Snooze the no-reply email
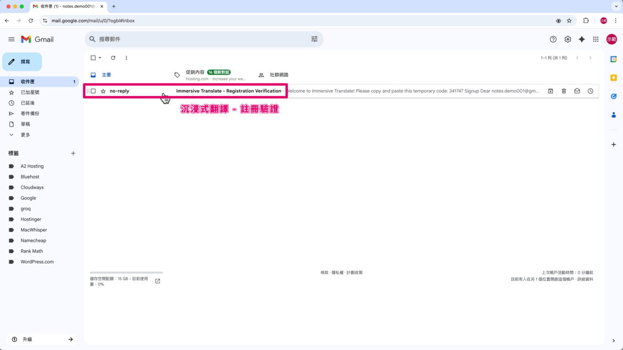 point(590,91)
